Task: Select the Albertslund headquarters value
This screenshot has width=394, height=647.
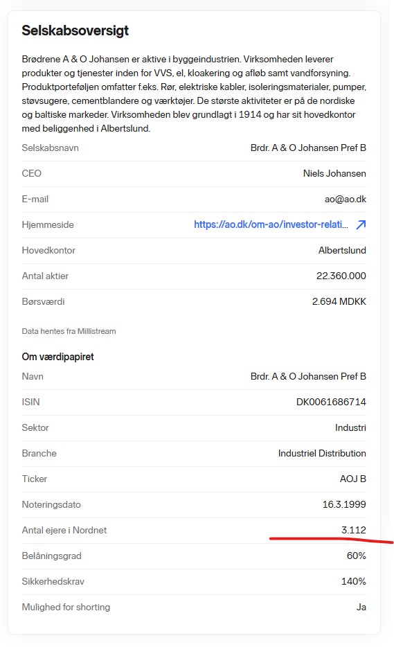Action: pyautogui.click(x=342, y=250)
